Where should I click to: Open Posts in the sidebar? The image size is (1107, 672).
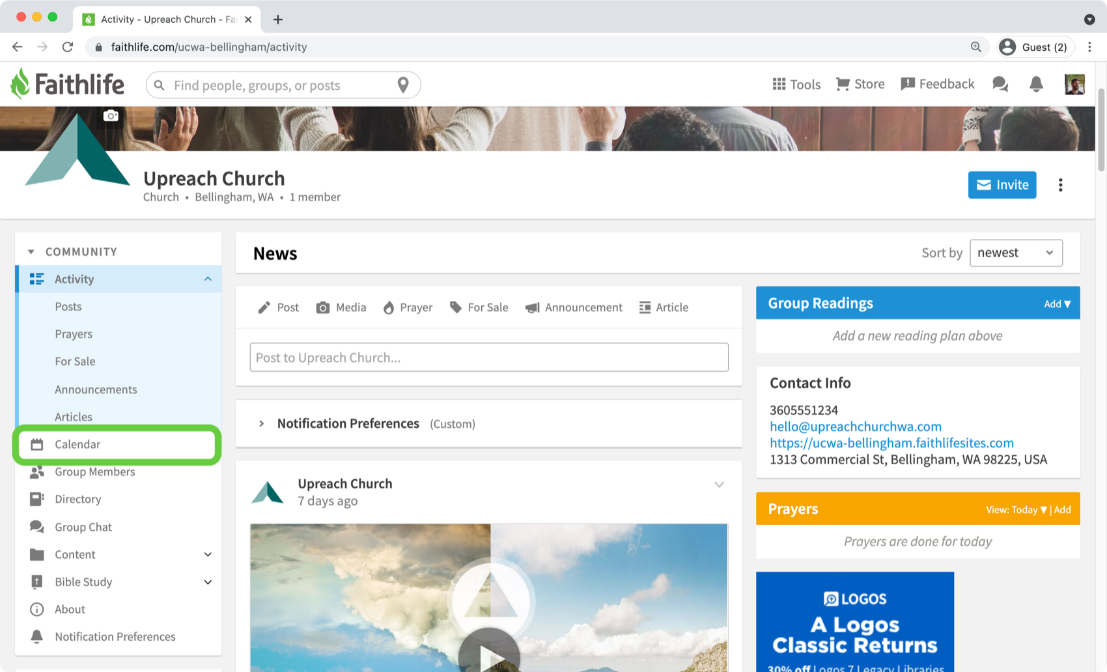click(x=68, y=307)
